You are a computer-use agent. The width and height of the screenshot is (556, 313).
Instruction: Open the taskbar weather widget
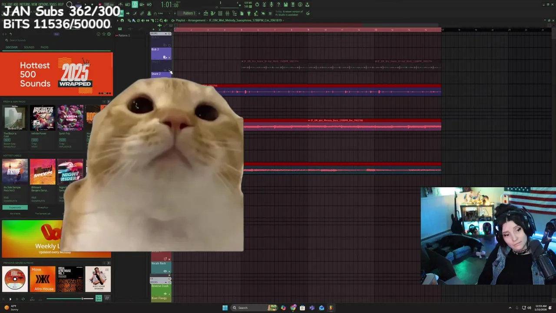coord(11,308)
